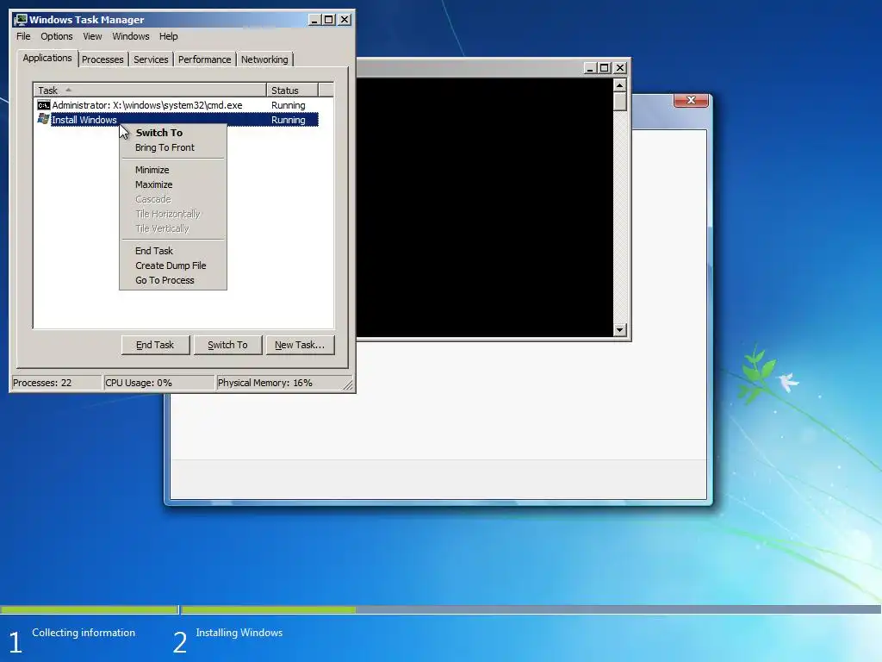882x662 pixels.
Task: Click scroll-down arrow in command prompt window
Action: pyautogui.click(x=620, y=330)
